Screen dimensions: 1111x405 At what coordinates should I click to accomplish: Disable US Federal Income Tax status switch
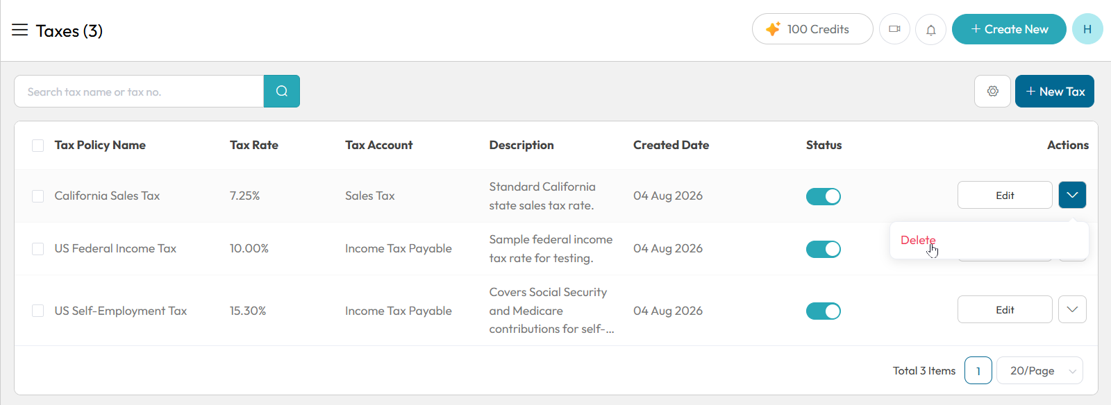pos(824,249)
